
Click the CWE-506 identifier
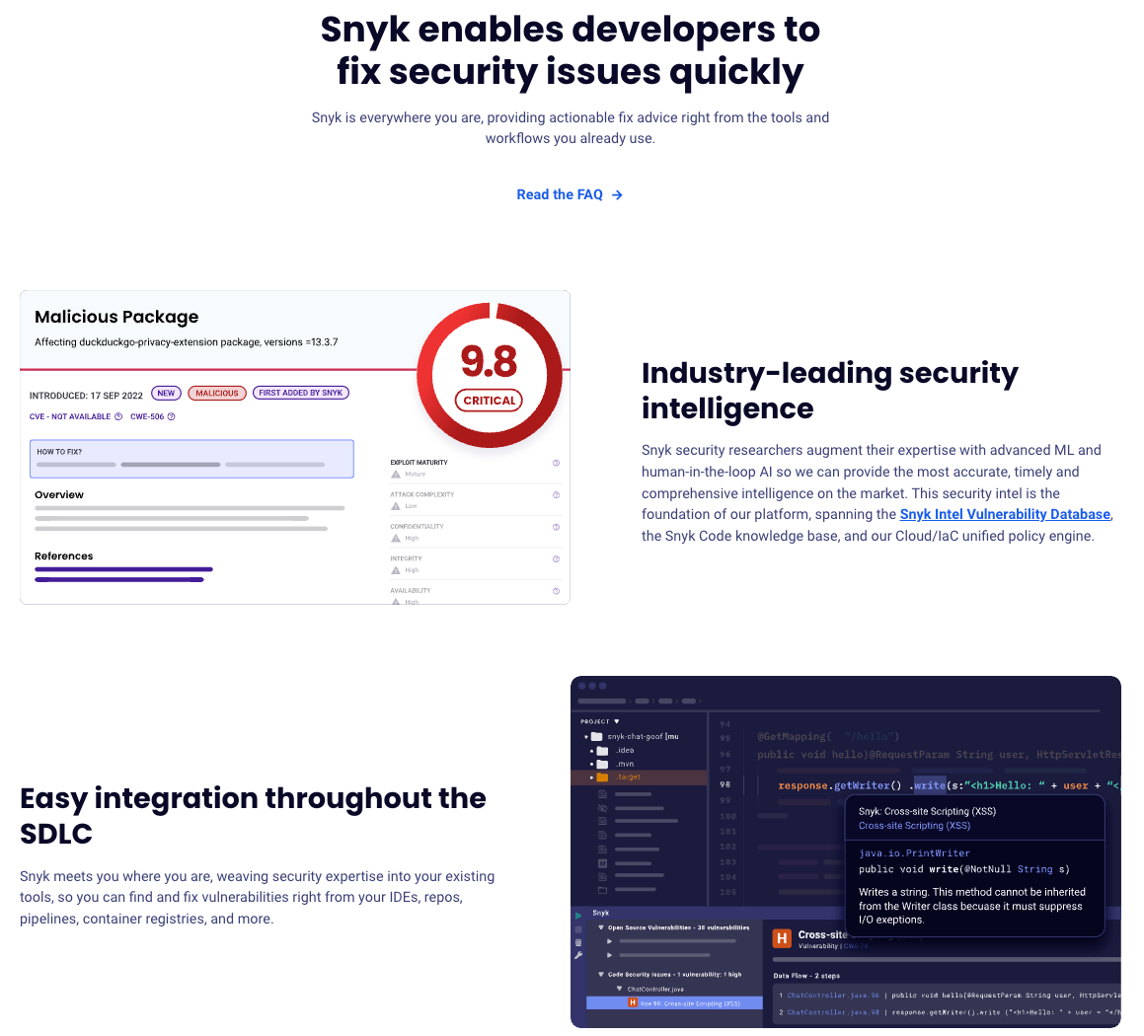(147, 416)
